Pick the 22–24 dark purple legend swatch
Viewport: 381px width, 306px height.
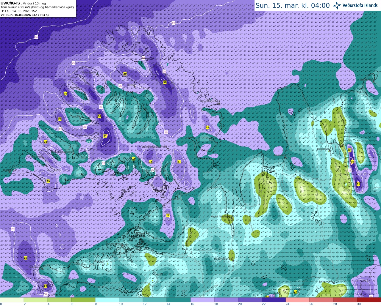(274, 300)
